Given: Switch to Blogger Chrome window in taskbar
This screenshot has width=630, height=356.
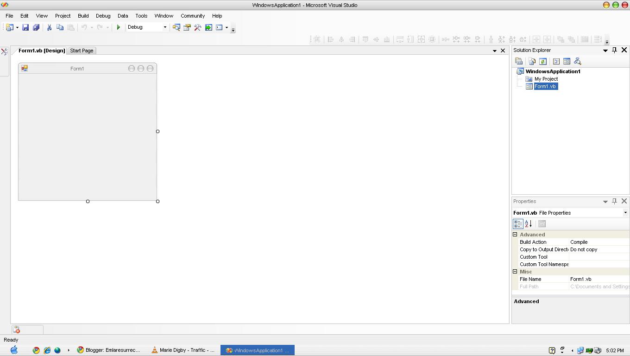Looking at the screenshot, I should pos(108,350).
